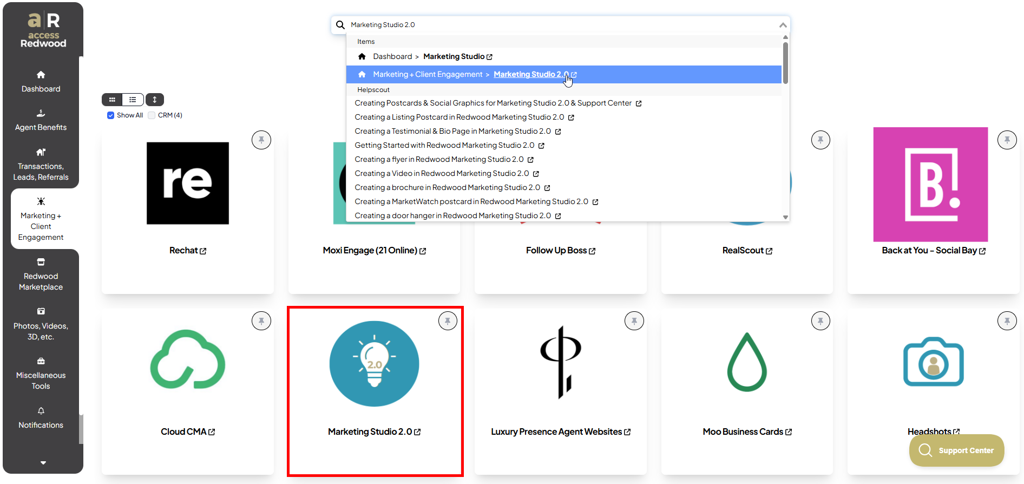This screenshot has width=1024, height=484.
Task: Click the Dashboard home icon in sidebar
Action: pyautogui.click(x=41, y=75)
